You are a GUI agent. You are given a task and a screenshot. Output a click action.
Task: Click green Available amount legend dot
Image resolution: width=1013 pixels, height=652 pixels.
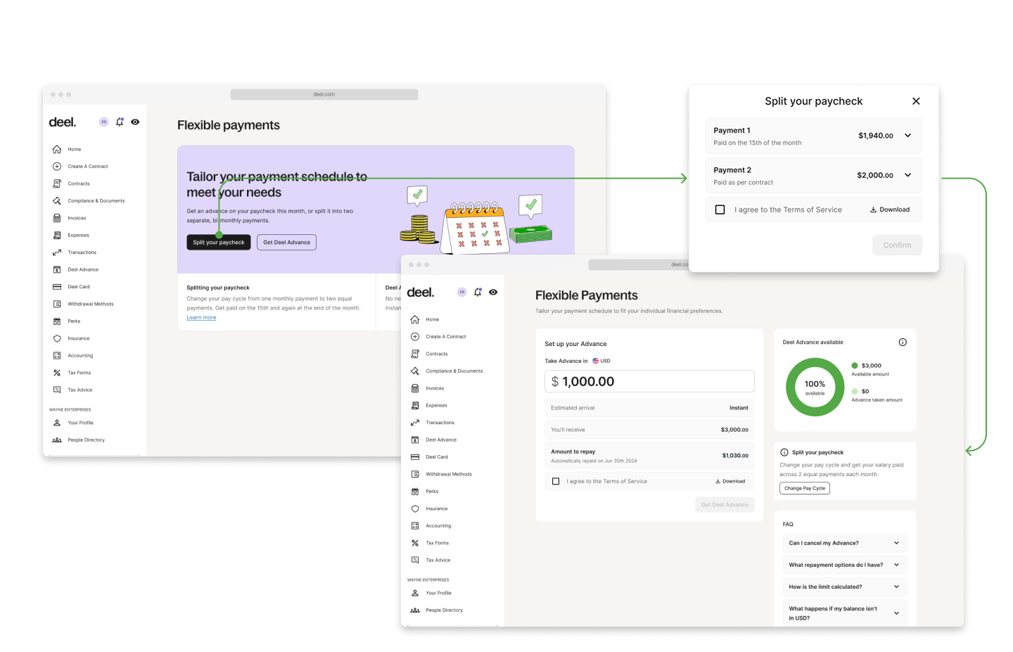855,366
